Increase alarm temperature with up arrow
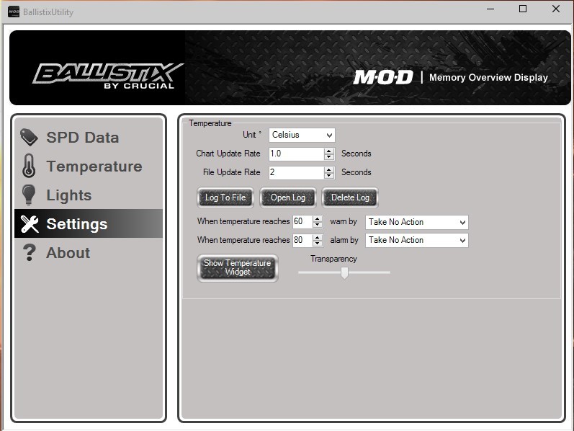This screenshot has width=574, height=431. 318,237
